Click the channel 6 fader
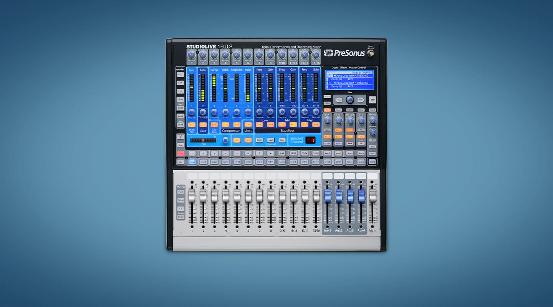The height and width of the screenshot is (307, 553). coord(248,196)
